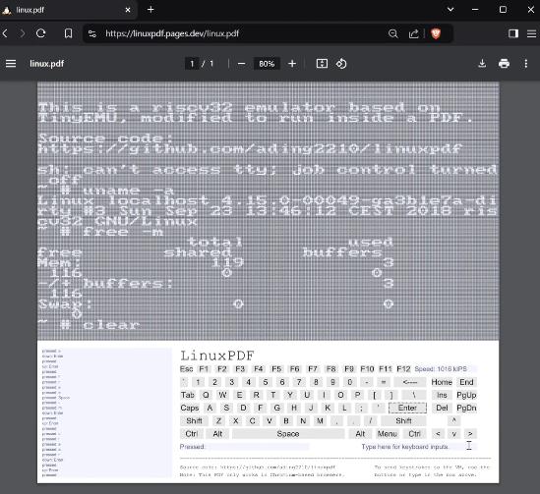The width and height of the screenshot is (540, 494).
Task: Toggle the browser sidebar panel
Action: tap(513, 33)
